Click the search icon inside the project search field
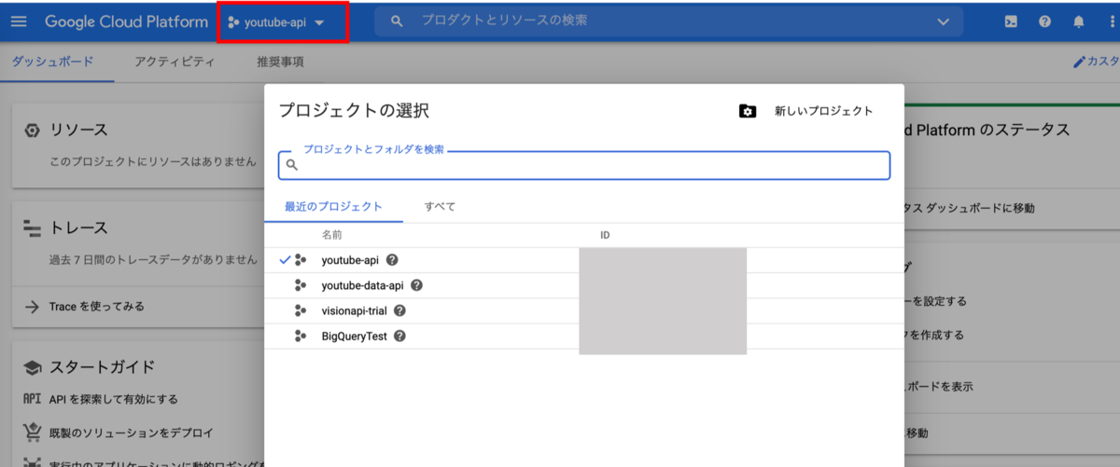The height and width of the screenshot is (467, 1120). point(292,165)
